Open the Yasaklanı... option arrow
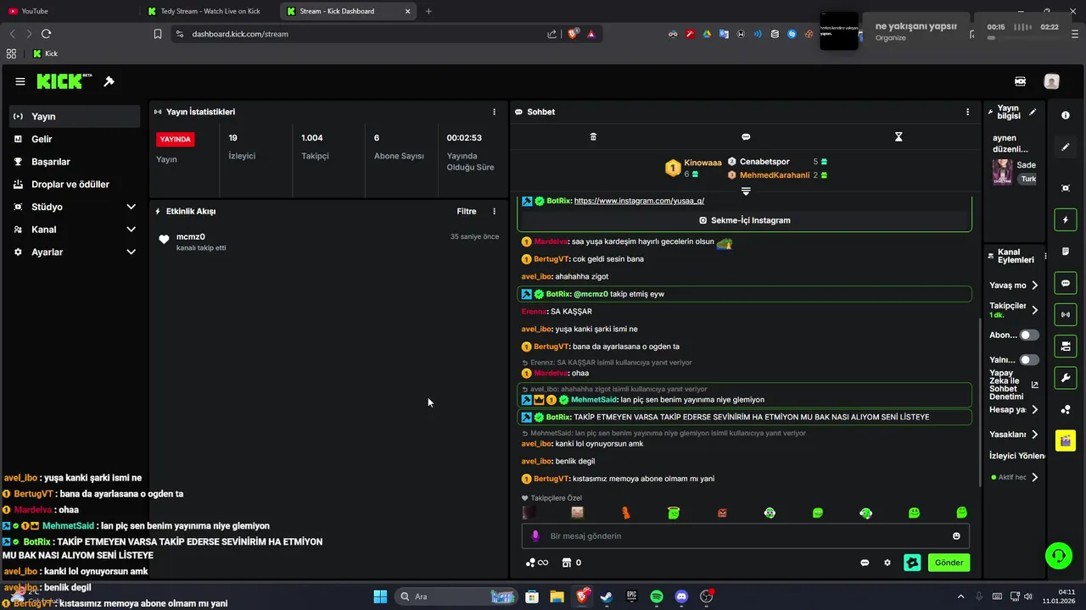Viewport: 1086px width, 610px height. tap(1034, 435)
